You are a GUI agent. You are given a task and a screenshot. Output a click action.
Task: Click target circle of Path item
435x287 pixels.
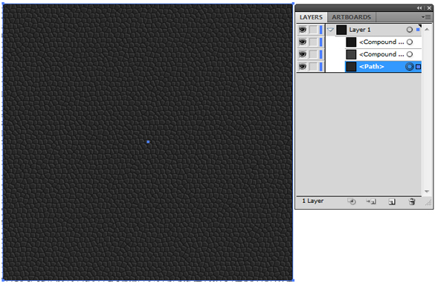click(x=410, y=67)
